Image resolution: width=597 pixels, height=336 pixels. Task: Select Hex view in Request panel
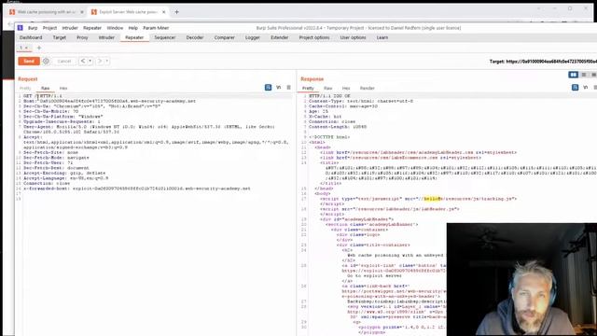point(63,88)
